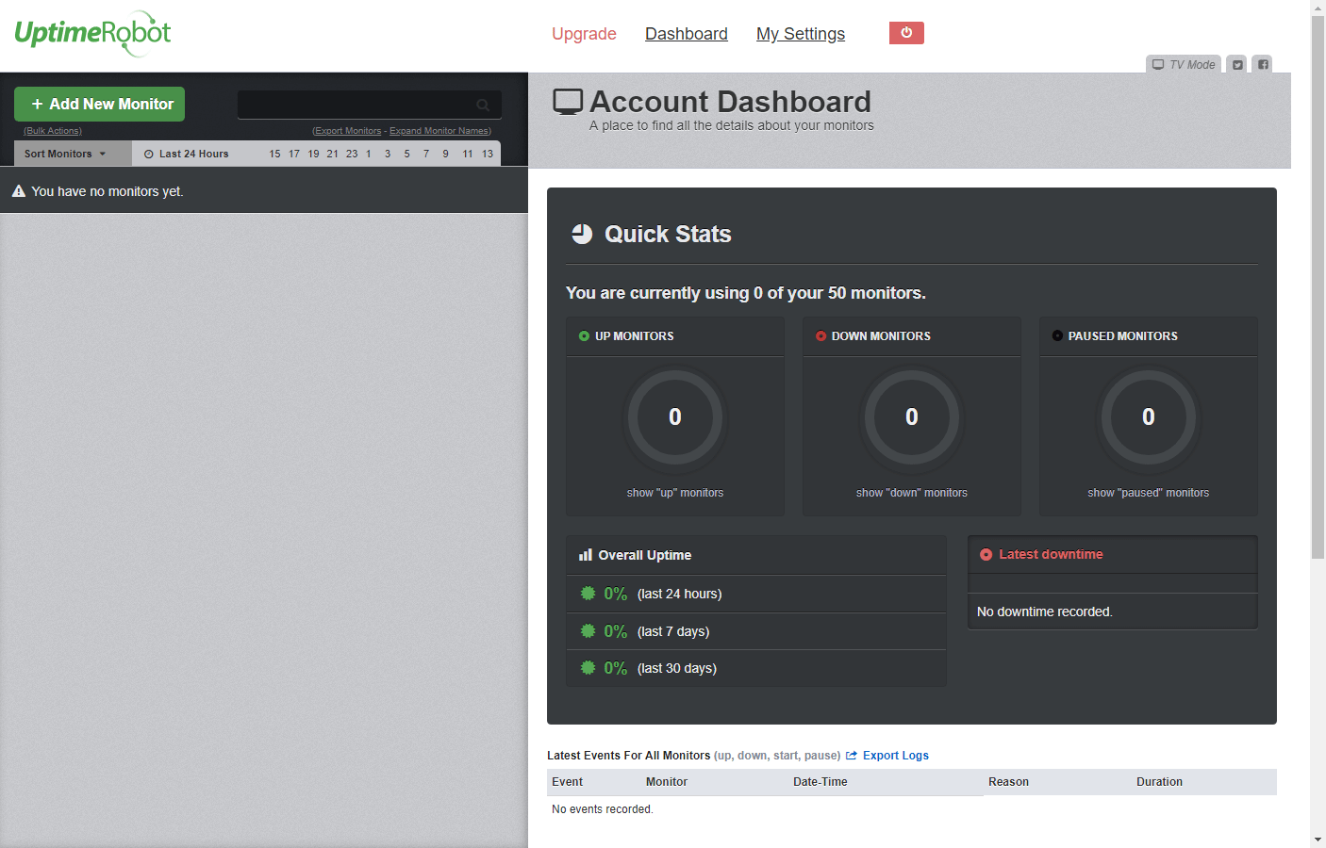Click the 0% last 7 days value
Screen dimensions: 1326x848
click(x=615, y=631)
